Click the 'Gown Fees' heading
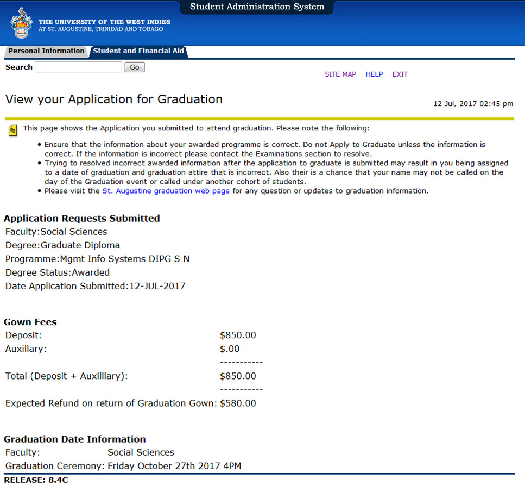525x491 pixels. 30,322
